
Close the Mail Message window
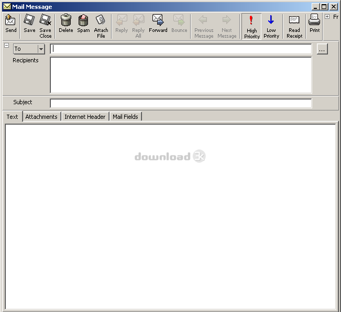(333, 7)
